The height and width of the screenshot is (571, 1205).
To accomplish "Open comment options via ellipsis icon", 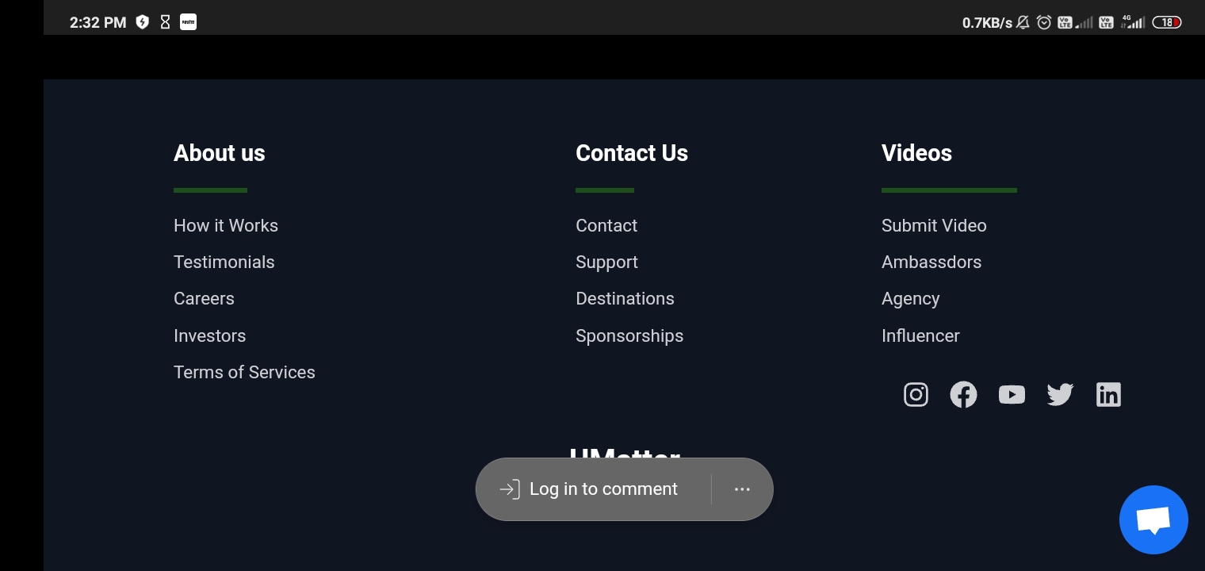I will pyautogui.click(x=742, y=489).
